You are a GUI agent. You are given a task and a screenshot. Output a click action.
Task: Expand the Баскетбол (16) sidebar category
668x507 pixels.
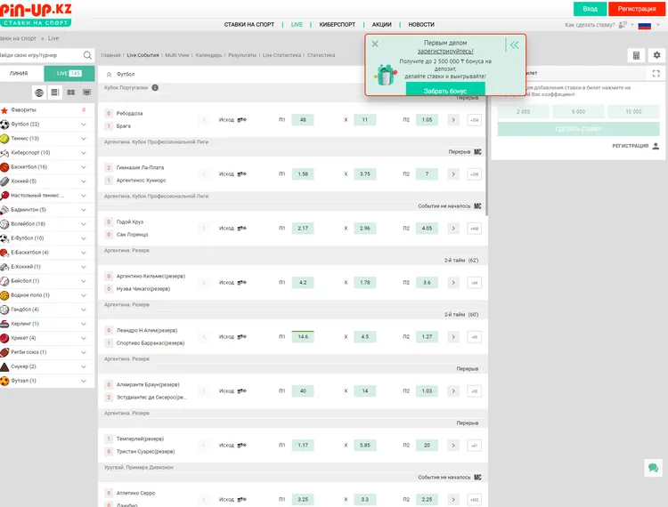point(84,167)
